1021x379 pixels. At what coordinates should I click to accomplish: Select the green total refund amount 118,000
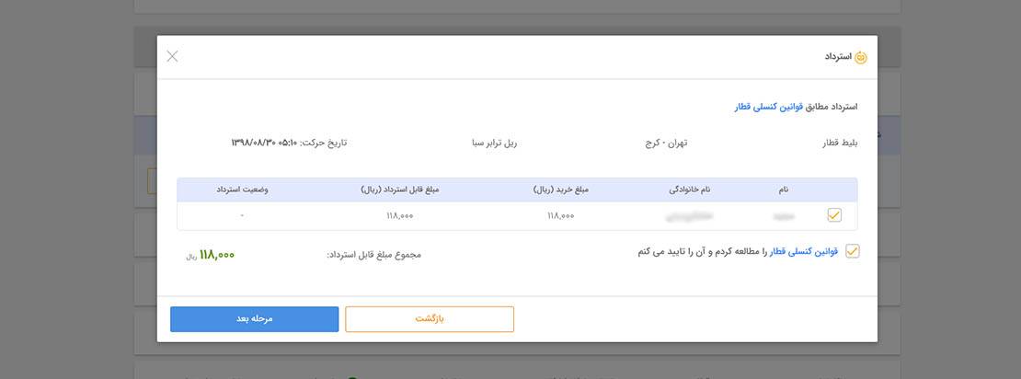point(217,255)
